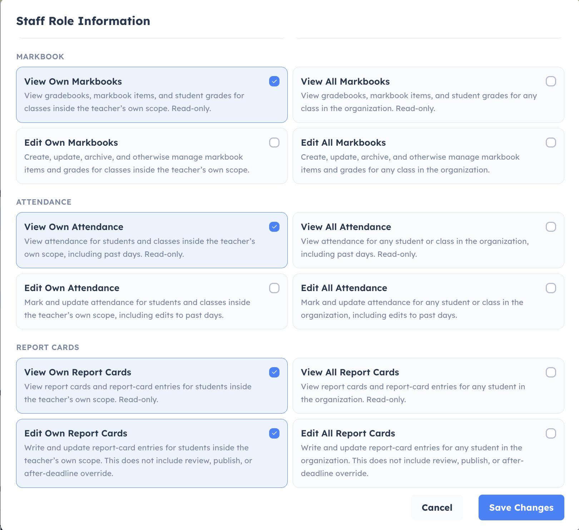Select the View Own Markbooks card title

pyautogui.click(x=73, y=81)
